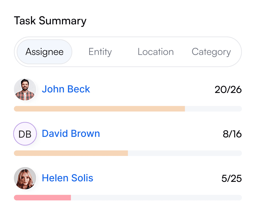The height and width of the screenshot is (220, 256).
Task: Click the 8/16 task count
Action: pos(232,134)
